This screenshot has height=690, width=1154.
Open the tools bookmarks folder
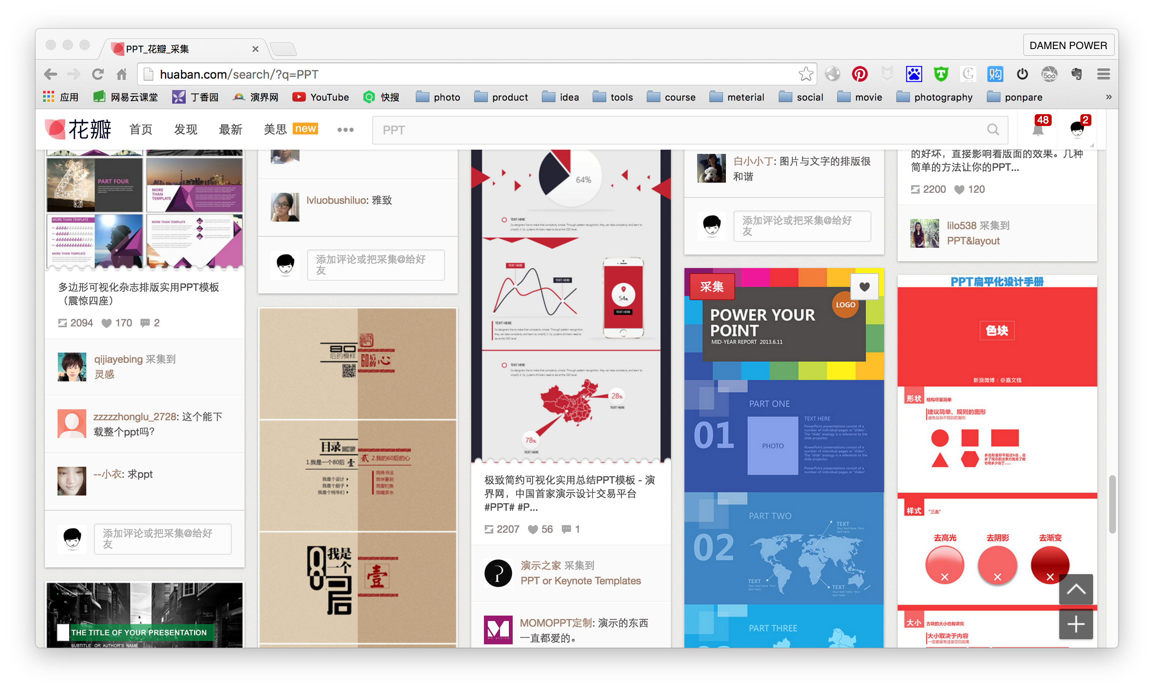point(613,97)
